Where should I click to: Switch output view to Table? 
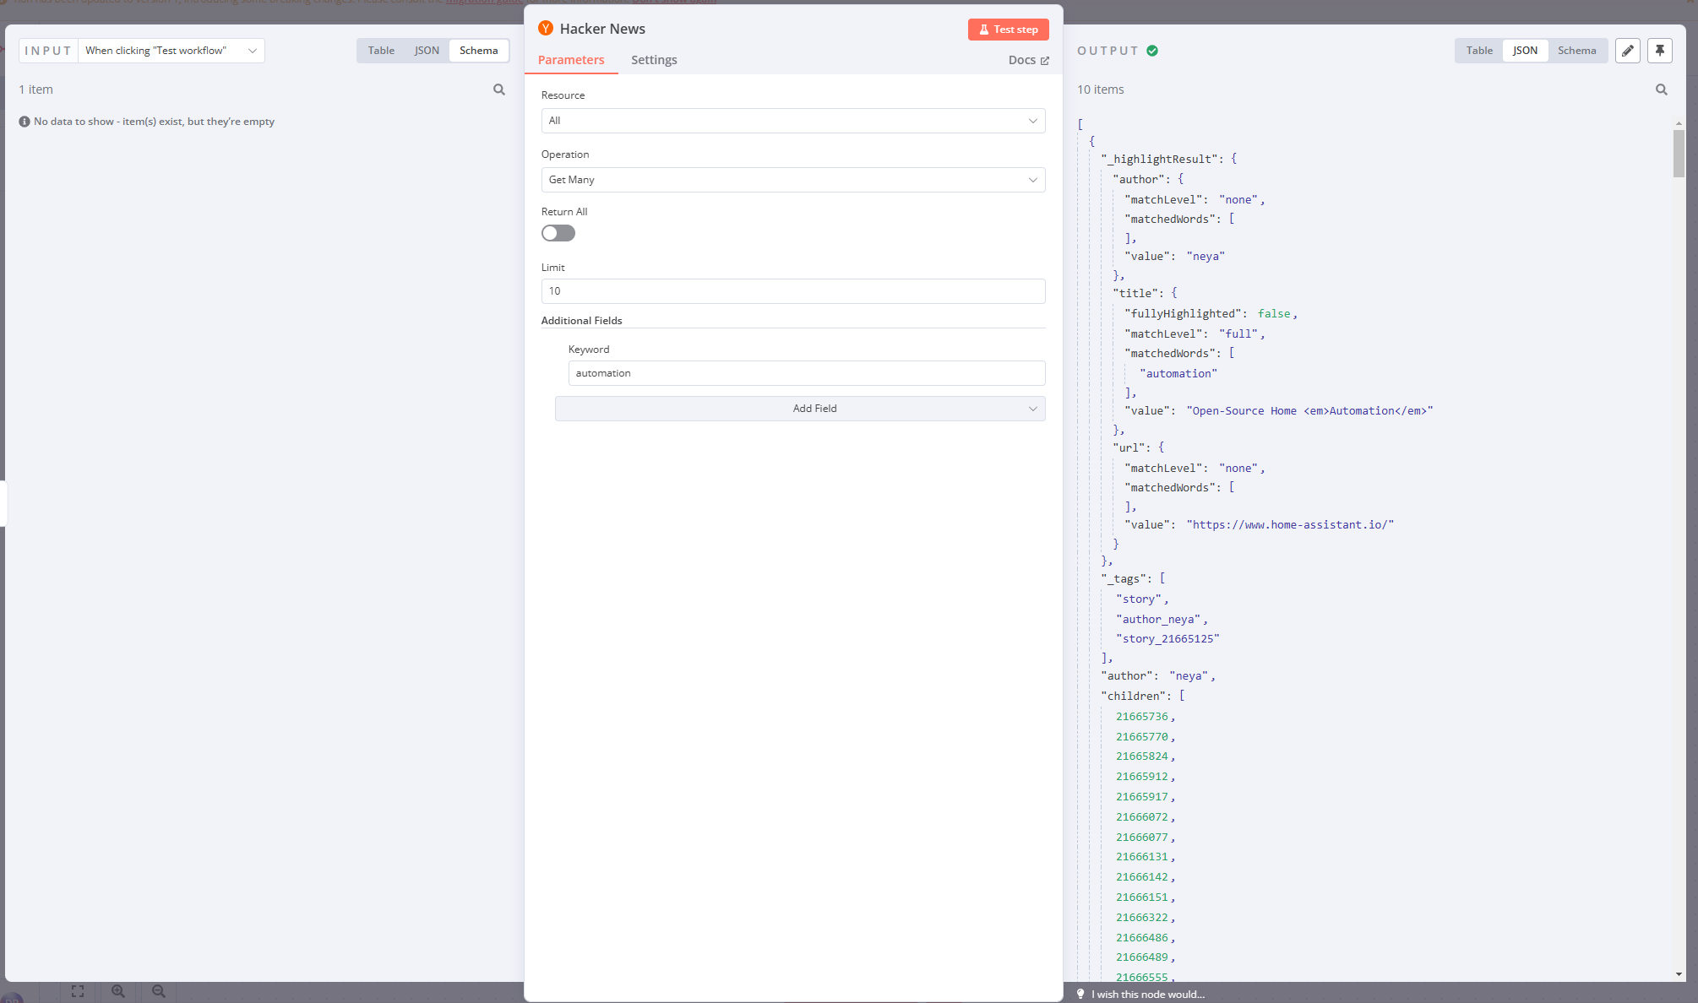(x=1478, y=51)
